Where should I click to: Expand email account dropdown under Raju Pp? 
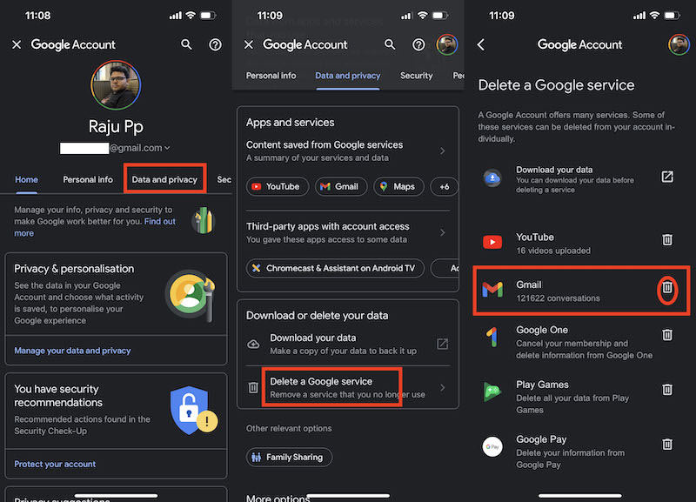pos(167,149)
